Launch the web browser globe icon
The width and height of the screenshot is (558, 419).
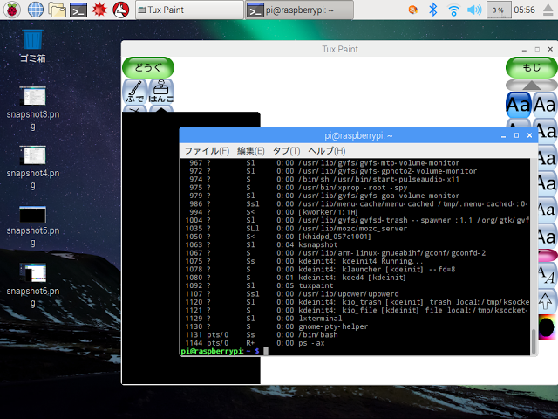[x=36, y=10]
